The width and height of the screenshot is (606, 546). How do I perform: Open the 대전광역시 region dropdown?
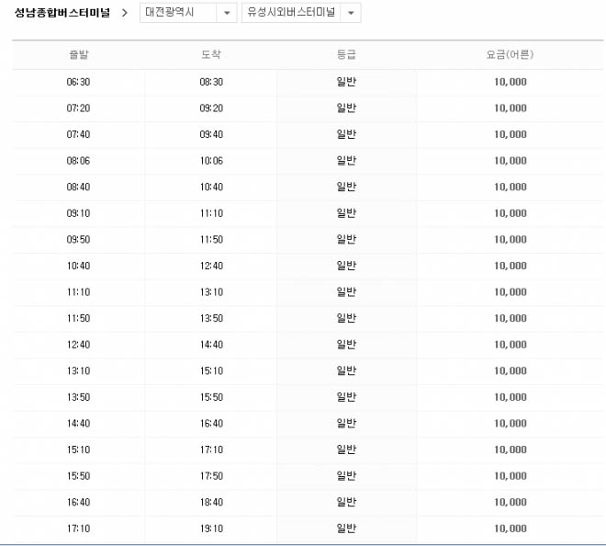pos(188,13)
